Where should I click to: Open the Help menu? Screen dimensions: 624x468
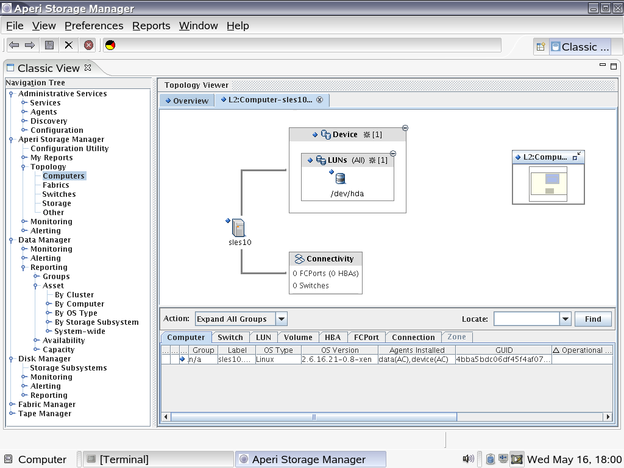(x=238, y=26)
